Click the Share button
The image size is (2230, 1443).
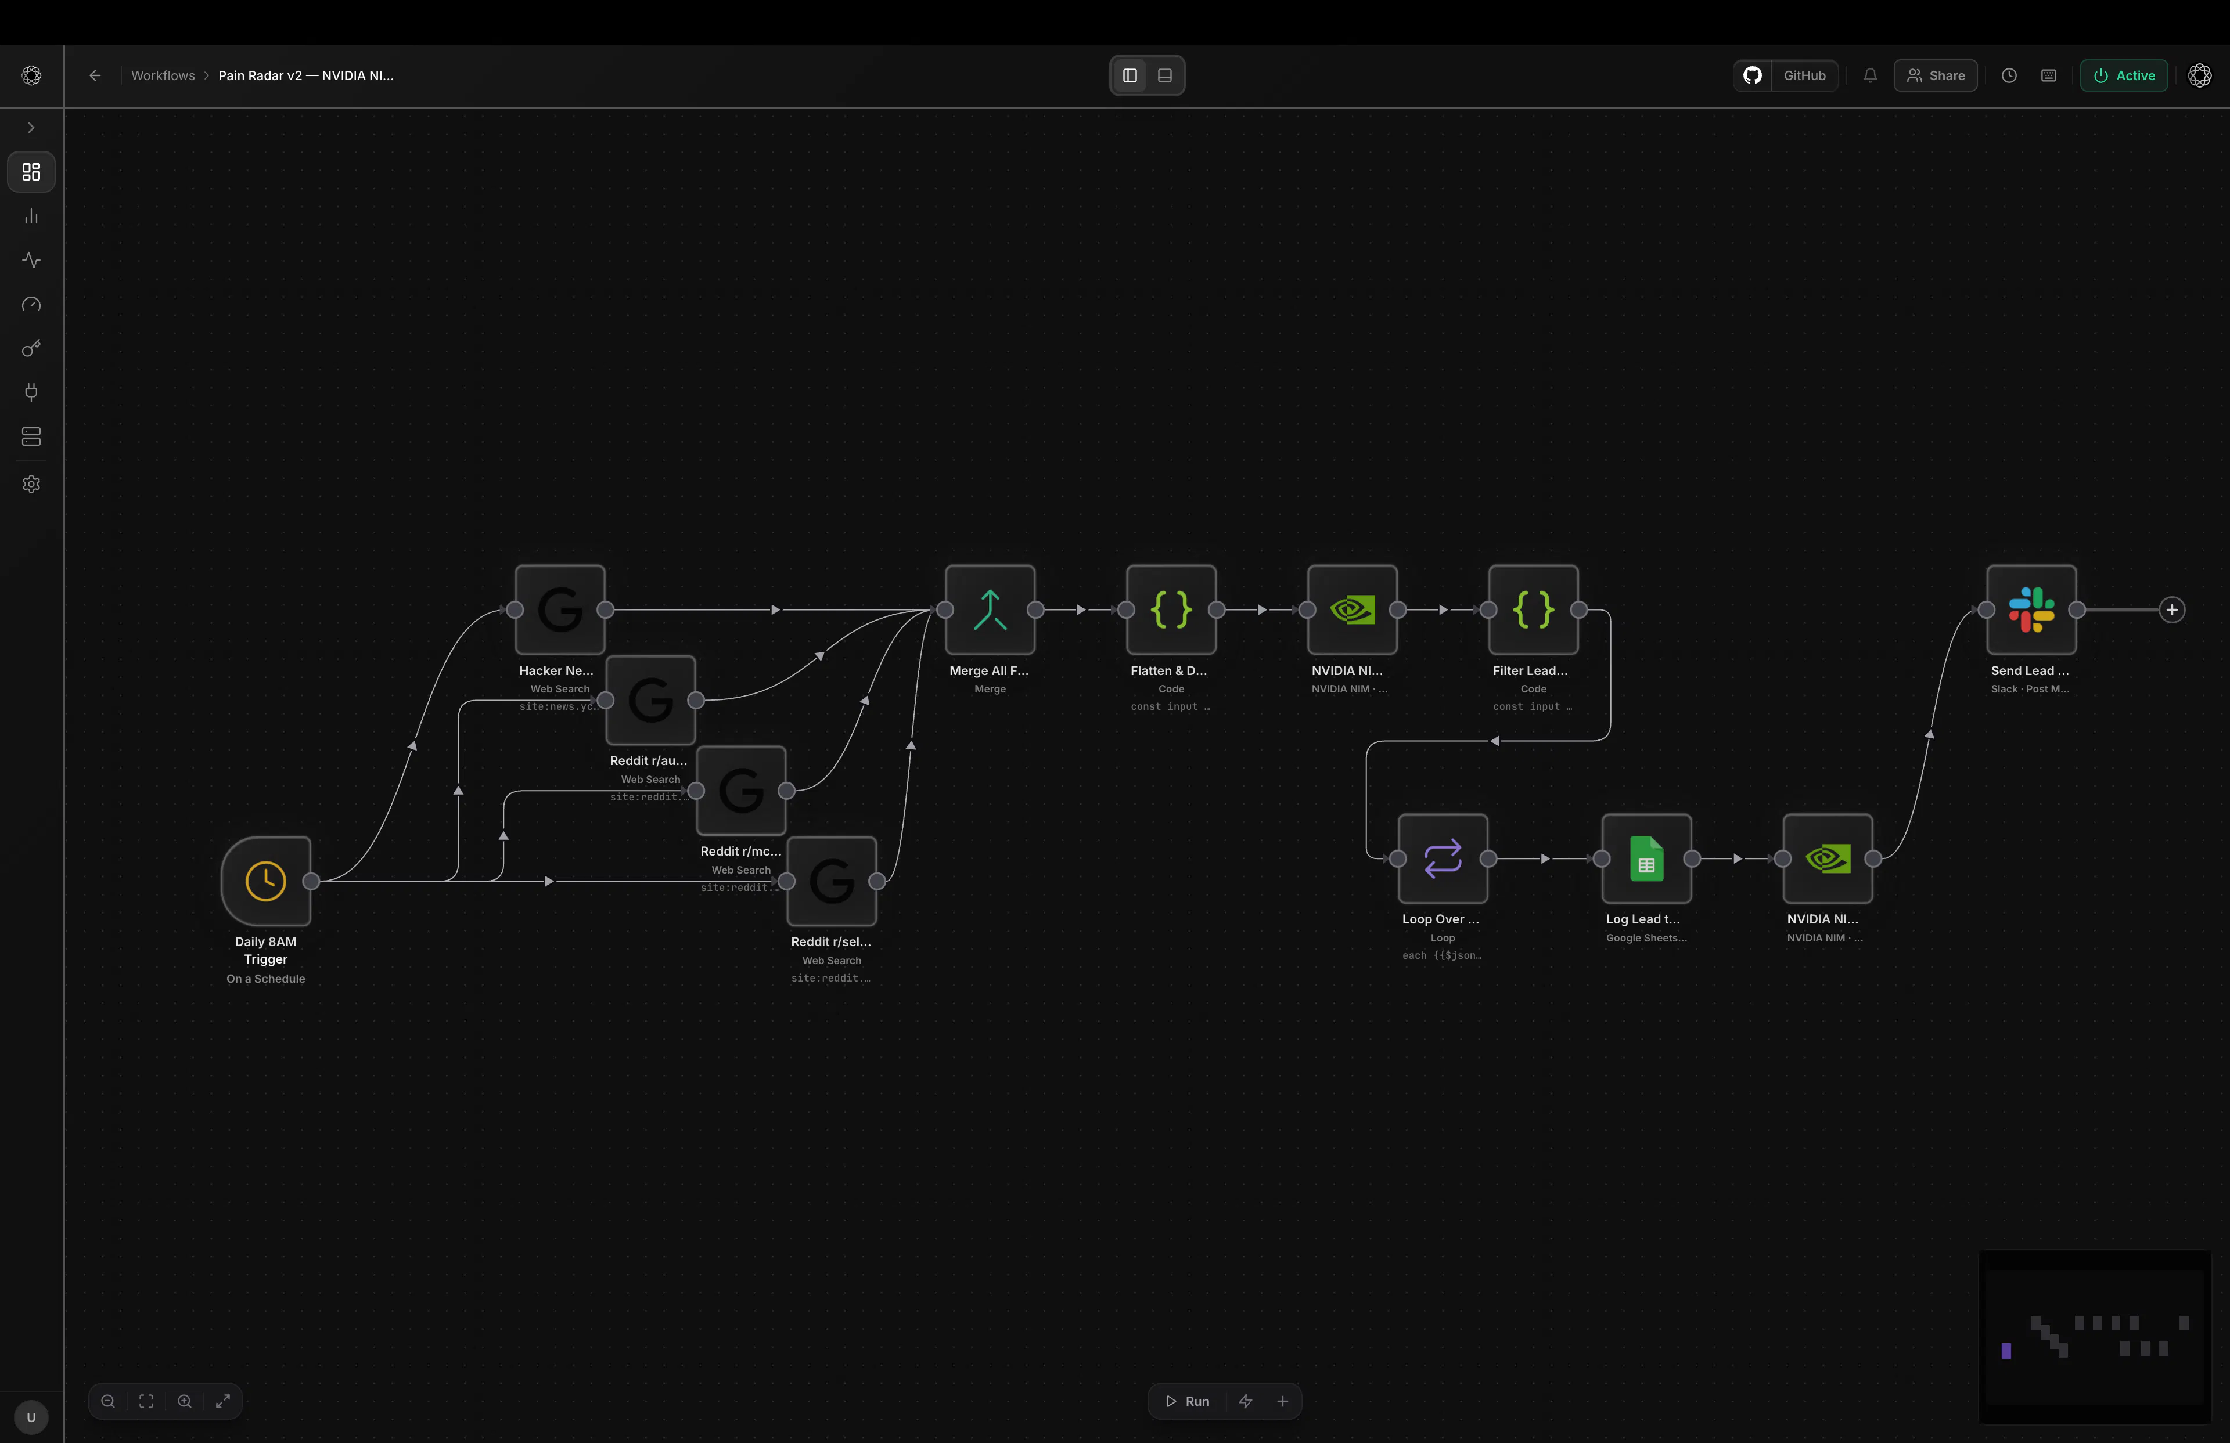click(x=1936, y=75)
